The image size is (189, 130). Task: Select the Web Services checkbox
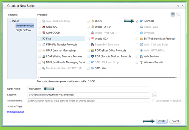tap(137, 57)
